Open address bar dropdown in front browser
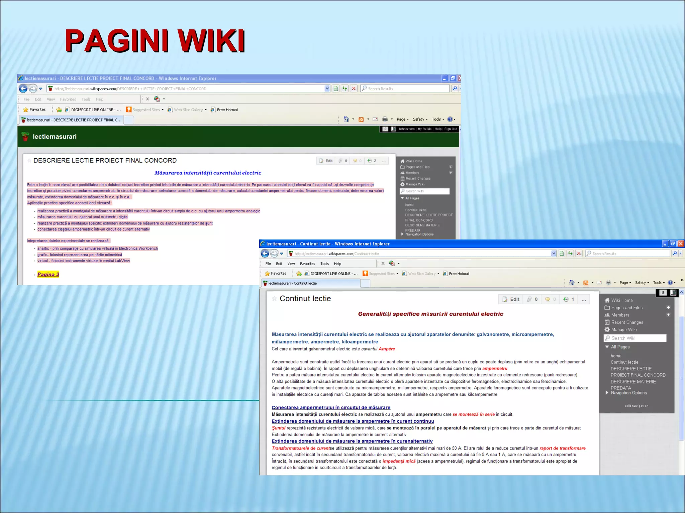 pos(554,253)
